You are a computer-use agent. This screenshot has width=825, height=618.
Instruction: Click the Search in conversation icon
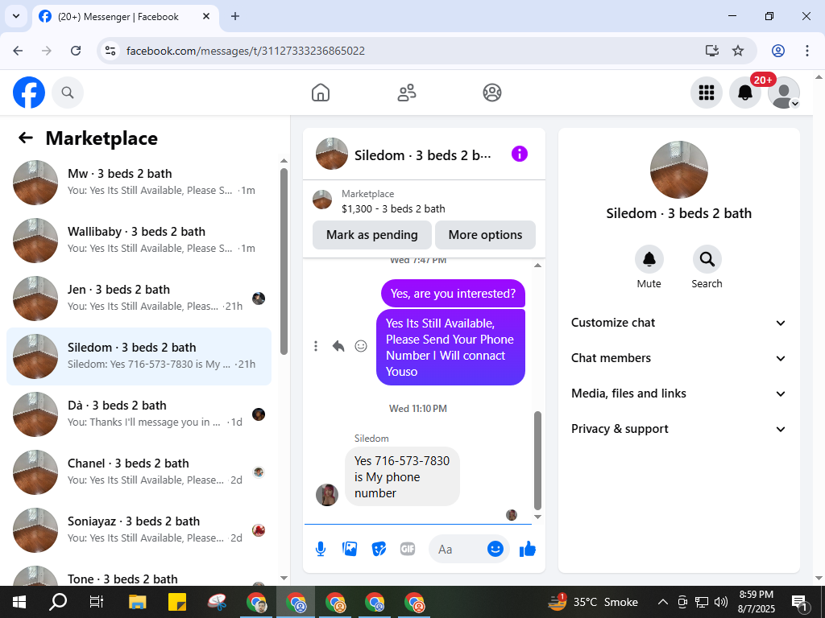[707, 259]
